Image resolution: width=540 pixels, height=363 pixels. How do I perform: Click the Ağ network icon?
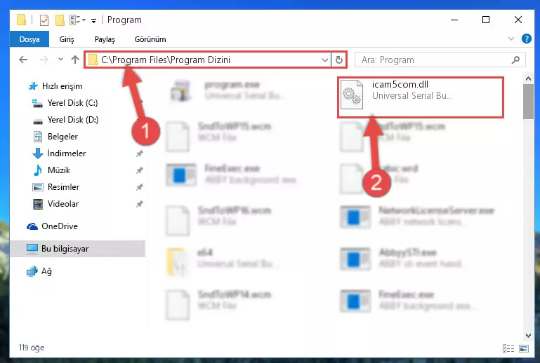click(32, 271)
